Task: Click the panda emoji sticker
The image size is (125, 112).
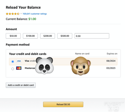Action: click(44, 66)
